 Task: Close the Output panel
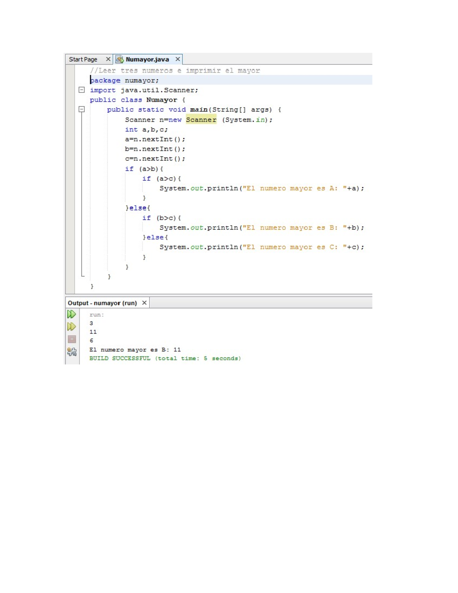click(144, 303)
